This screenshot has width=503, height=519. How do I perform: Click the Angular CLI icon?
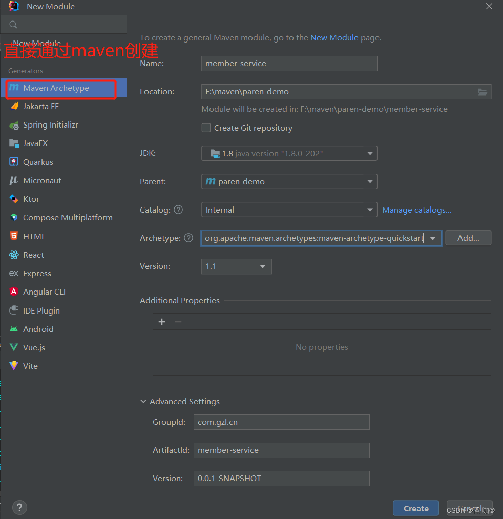pos(14,292)
